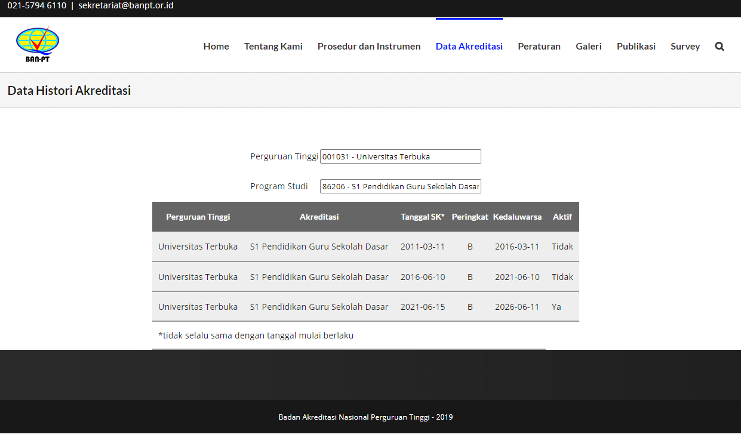Click the phone number 021-5794 6110
741x434 pixels.
37,5
